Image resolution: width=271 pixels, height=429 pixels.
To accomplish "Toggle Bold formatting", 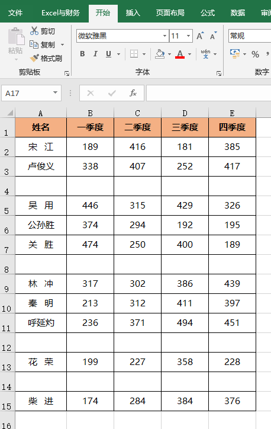I will click(x=82, y=54).
